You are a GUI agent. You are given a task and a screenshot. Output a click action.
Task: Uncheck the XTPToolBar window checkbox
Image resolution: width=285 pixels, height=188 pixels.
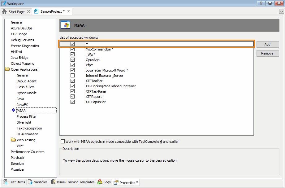tap(72, 81)
